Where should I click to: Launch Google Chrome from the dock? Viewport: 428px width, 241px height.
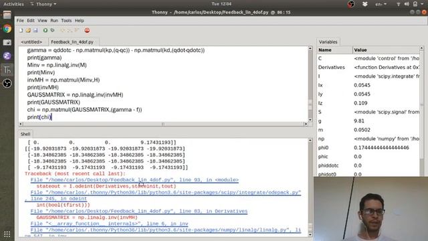(7, 29)
